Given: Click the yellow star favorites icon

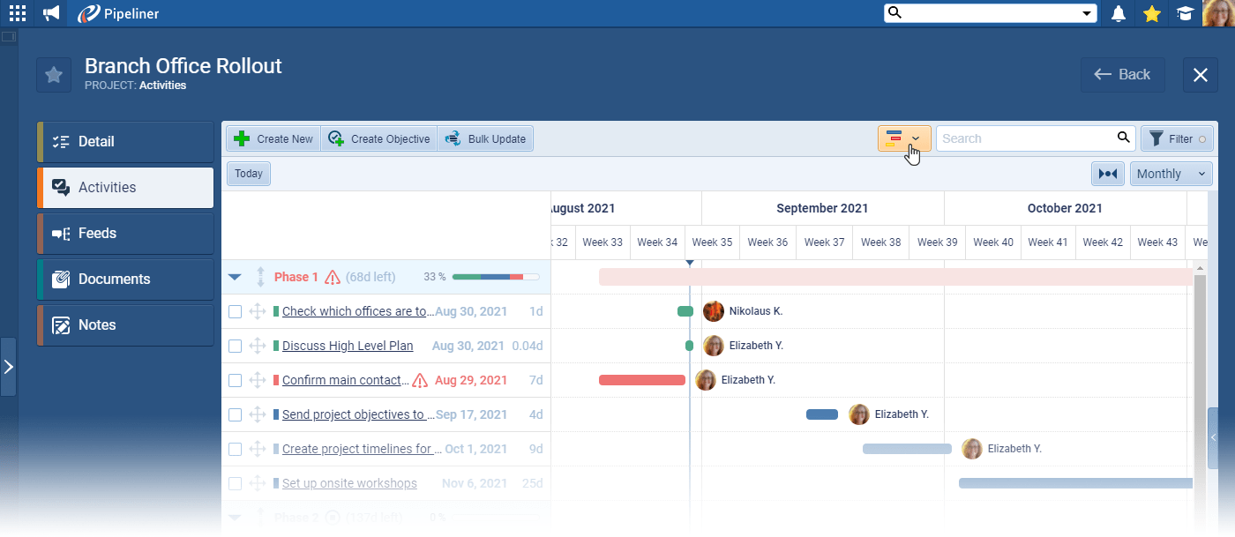Looking at the screenshot, I should click(x=1151, y=13).
